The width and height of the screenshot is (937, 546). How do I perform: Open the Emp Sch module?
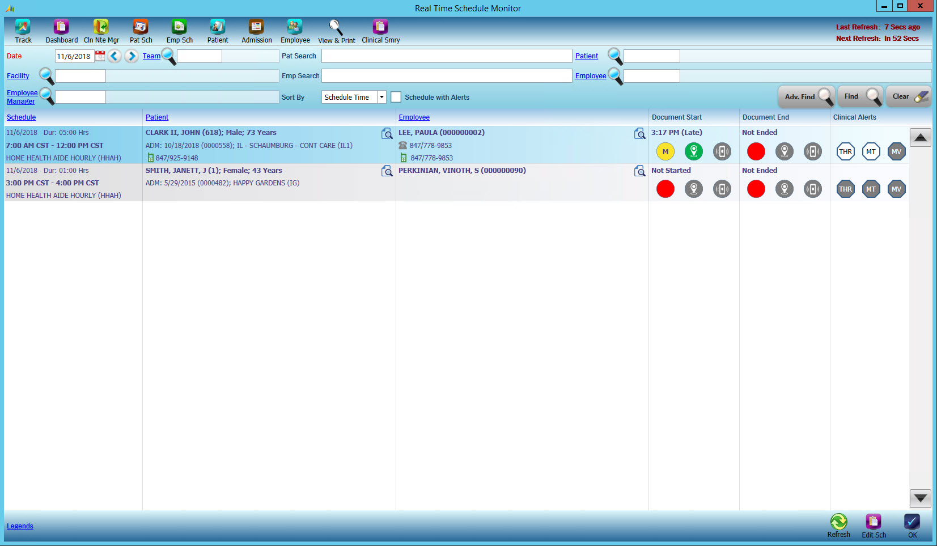click(x=179, y=31)
